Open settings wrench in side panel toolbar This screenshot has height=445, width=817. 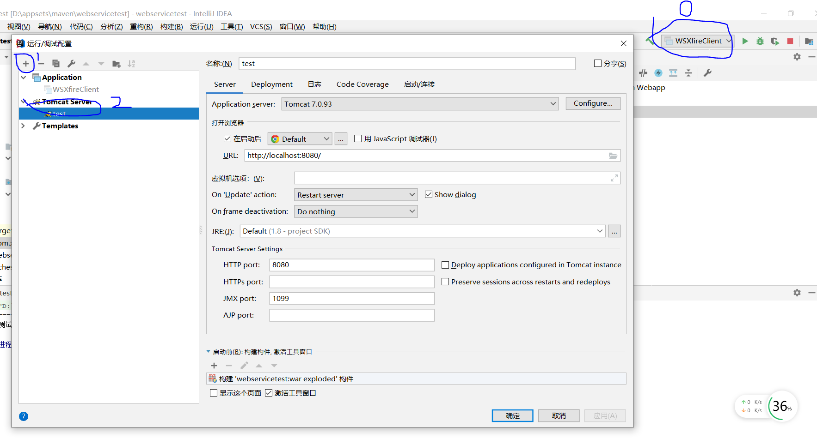click(707, 73)
